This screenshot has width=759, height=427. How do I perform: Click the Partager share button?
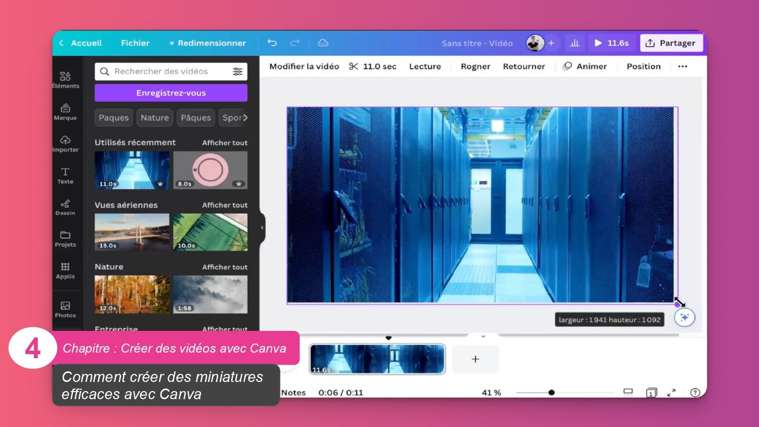(x=671, y=43)
